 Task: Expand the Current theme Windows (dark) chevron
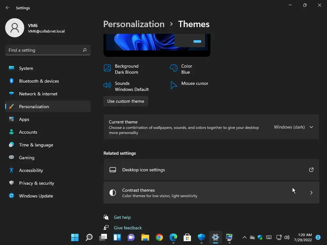click(311, 127)
